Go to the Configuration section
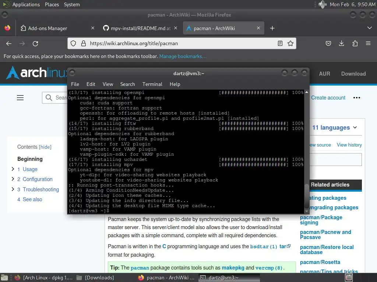 pos(35,179)
